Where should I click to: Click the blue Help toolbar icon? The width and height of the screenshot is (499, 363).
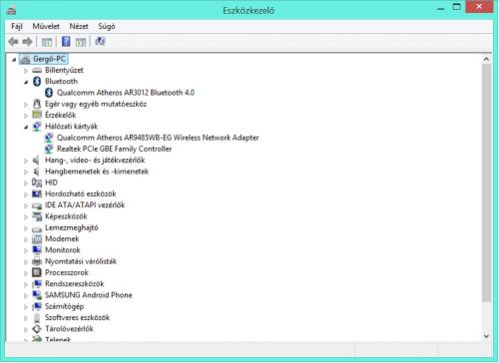pyautogui.click(x=66, y=41)
